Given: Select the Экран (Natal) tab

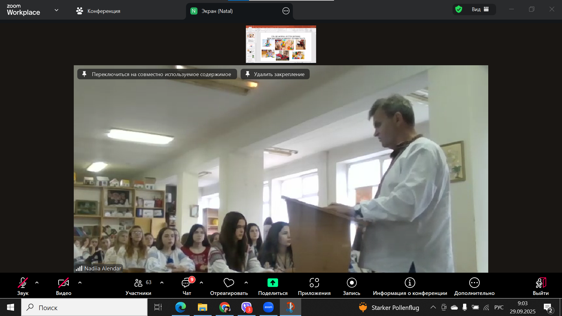Looking at the screenshot, I should tap(217, 11).
